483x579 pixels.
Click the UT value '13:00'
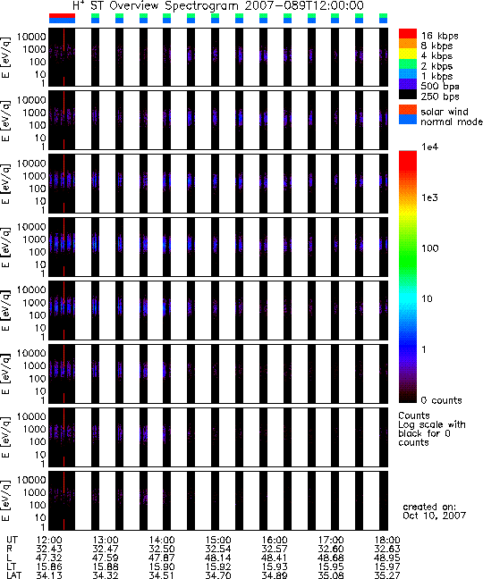coord(106,541)
